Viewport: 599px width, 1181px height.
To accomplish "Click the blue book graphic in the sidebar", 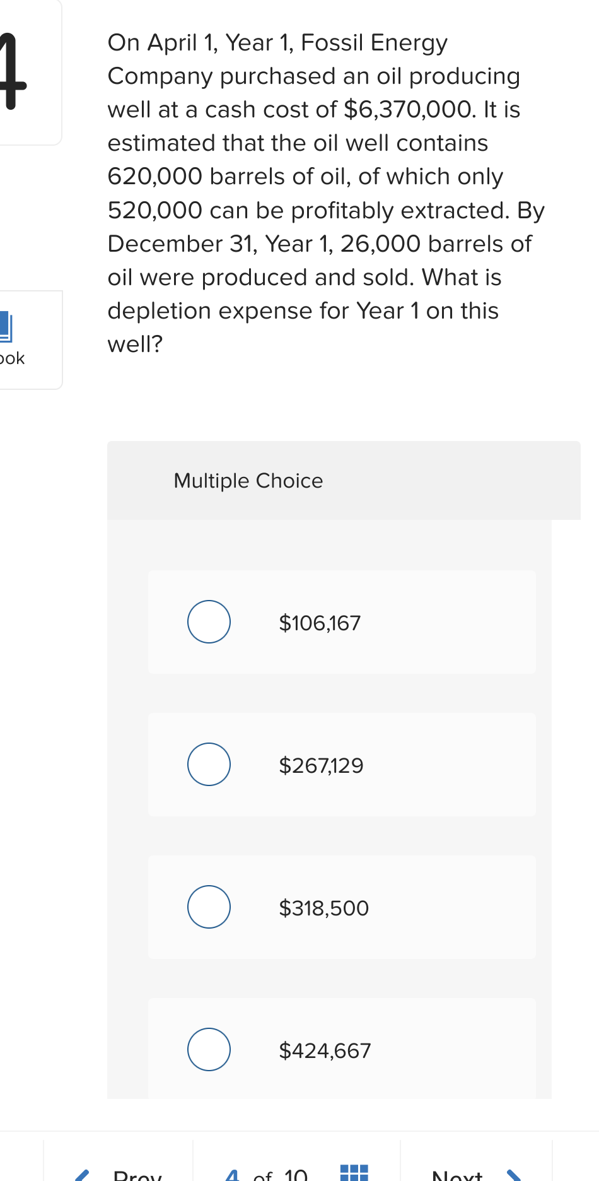I will [x=6, y=327].
